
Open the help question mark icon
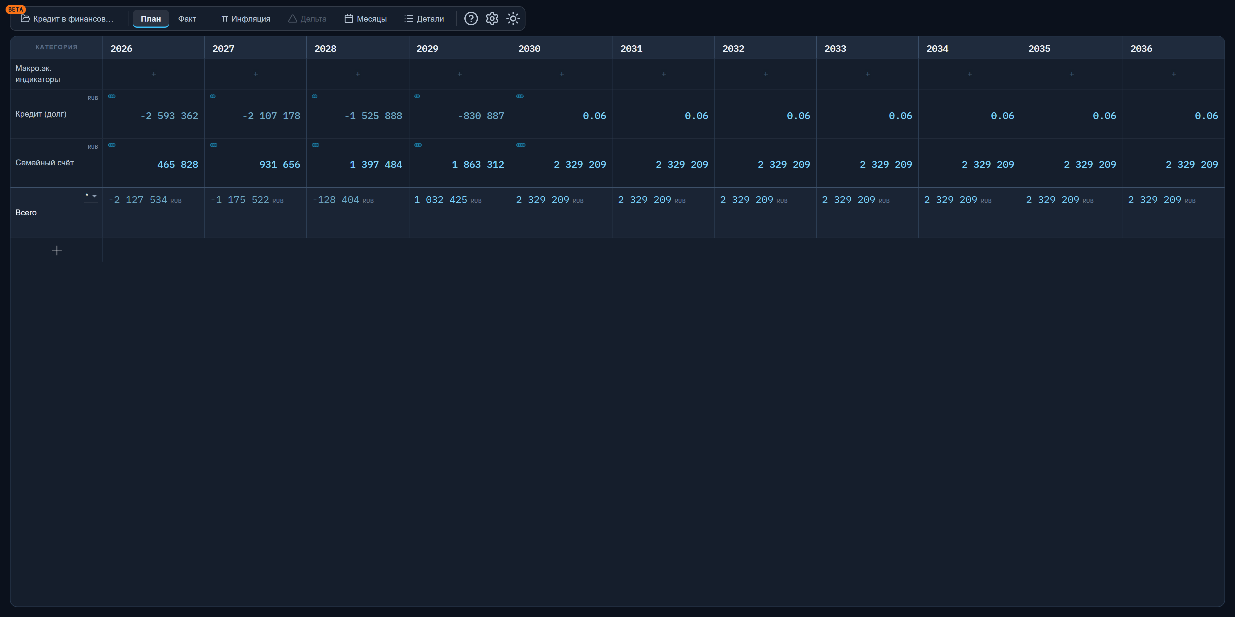pyautogui.click(x=471, y=19)
